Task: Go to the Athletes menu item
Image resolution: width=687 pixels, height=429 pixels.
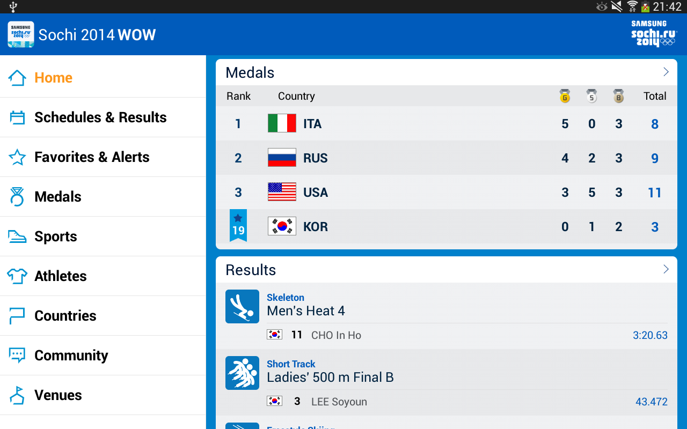Action: tap(61, 276)
